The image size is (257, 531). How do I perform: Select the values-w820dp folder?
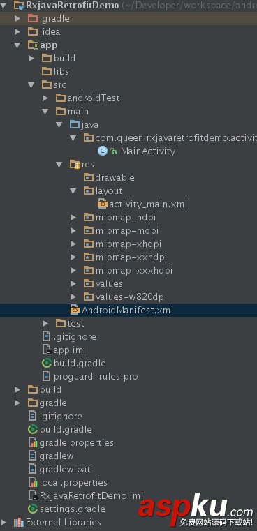[x=129, y=297]
